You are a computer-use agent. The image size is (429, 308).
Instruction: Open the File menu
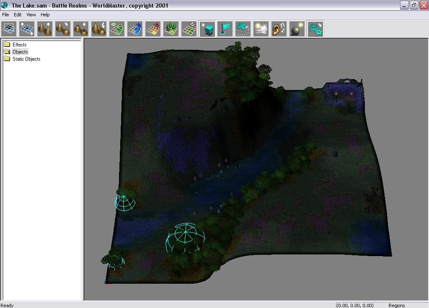(x=5, y=15)
